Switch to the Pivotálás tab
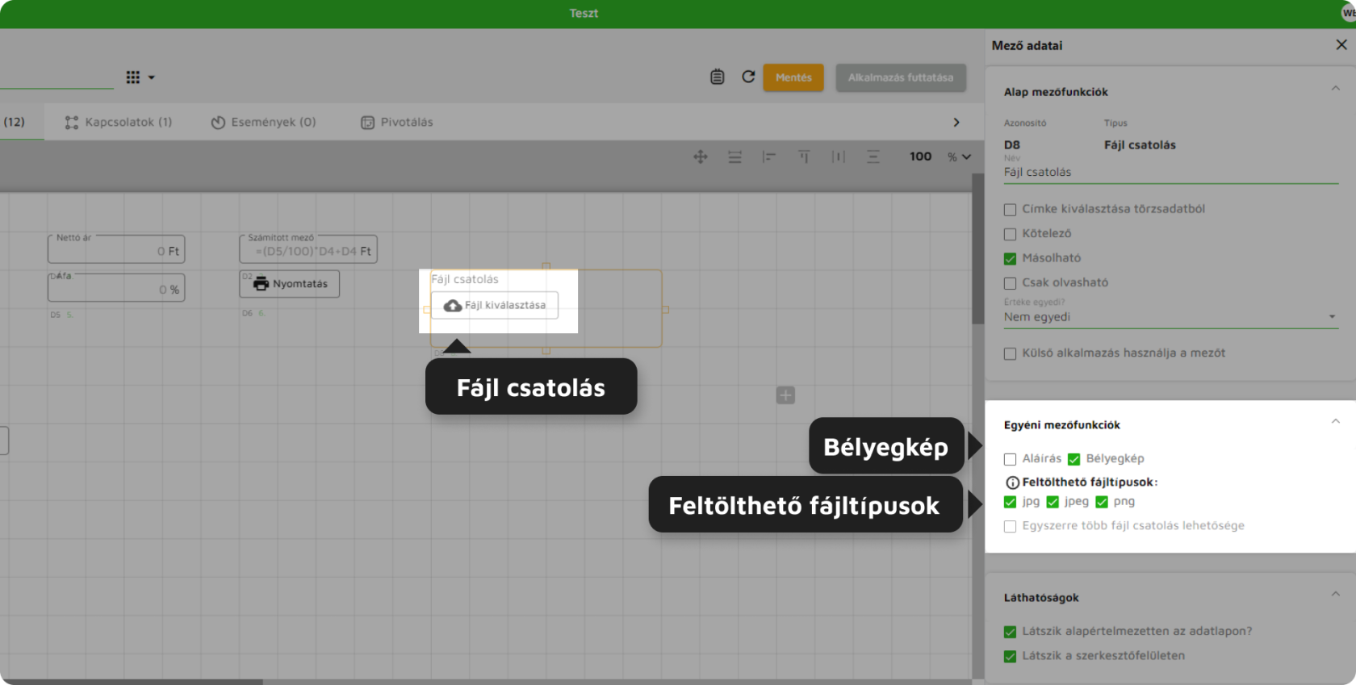Viewport: 1356px width, 685px height. 396,122
